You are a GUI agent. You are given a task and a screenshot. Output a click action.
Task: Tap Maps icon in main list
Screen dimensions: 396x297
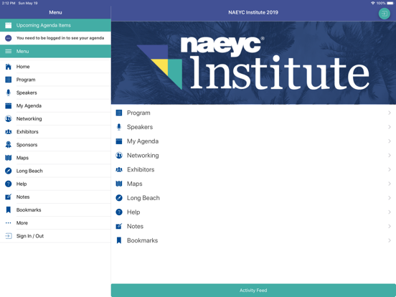pos(119,184)
